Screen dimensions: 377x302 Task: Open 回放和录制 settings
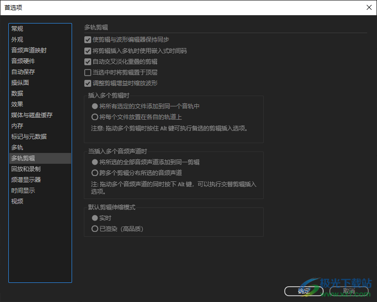pyautogui.click(x=40, y=169)
